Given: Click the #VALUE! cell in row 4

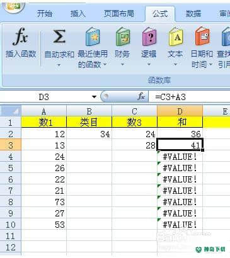Looking at the screenshot, I should (x=180, y=156).
